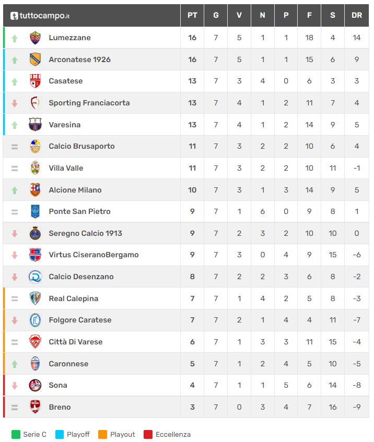
Task: Click the Alcione Milano crest icon
Action: pos(35,190)
